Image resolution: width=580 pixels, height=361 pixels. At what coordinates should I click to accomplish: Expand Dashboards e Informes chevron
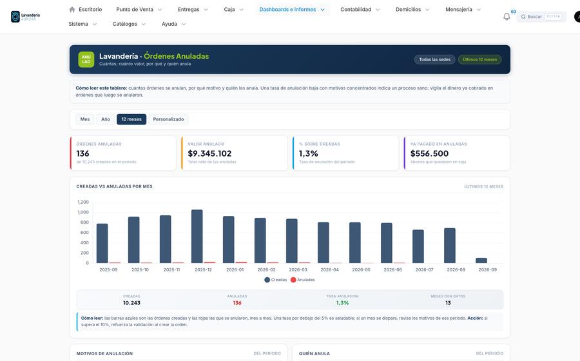(323, 10)
